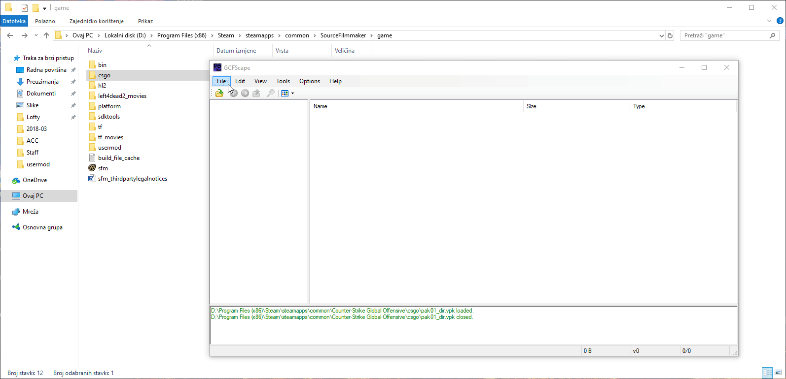The height and width of the screenshot is (379, 786).
Task: Open the Tools menu in GCFScape
Action: [x=283, y=81]
